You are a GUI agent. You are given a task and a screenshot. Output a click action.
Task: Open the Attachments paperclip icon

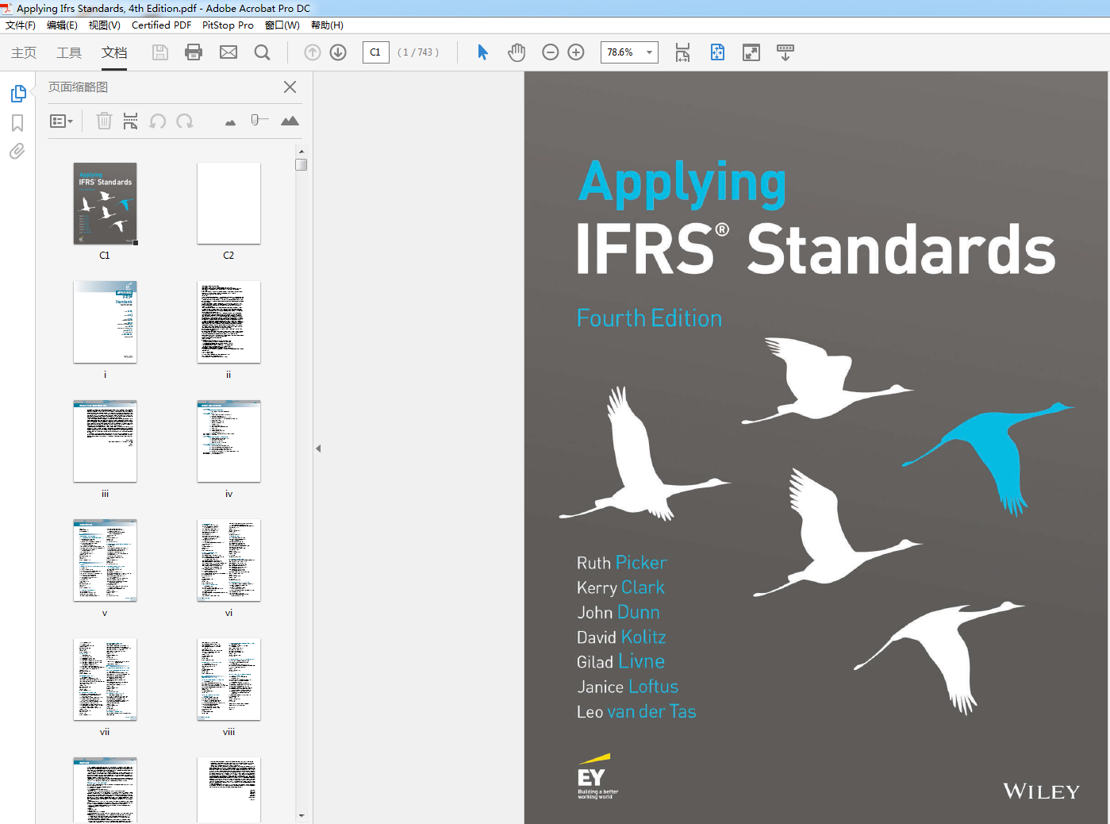click(17, 151)
